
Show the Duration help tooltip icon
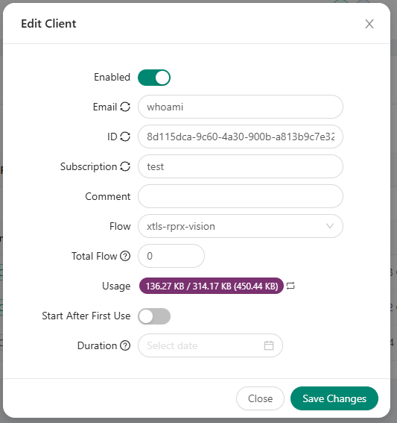tap(125, 345)
